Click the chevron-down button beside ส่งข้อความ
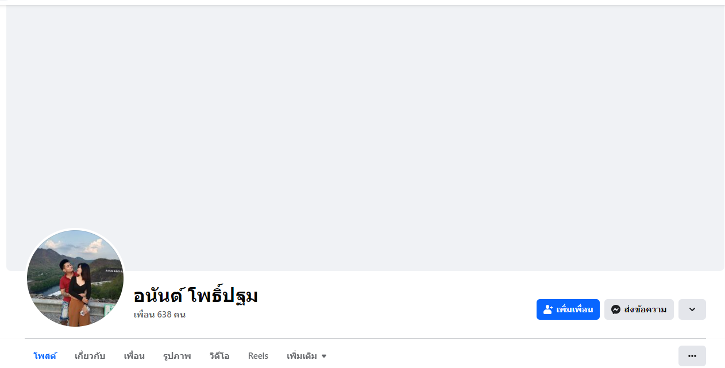This screenshot has width=725, height=368. point(692,309)
